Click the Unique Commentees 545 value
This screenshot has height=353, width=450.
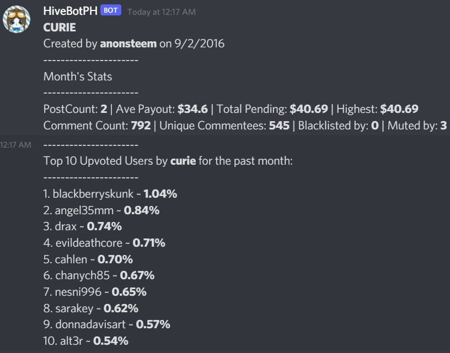pyautogui.click(x=279, y=126)
